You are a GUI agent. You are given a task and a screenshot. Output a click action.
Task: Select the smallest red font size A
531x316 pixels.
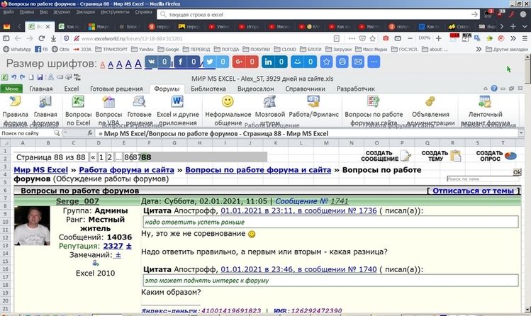(103, 64)
